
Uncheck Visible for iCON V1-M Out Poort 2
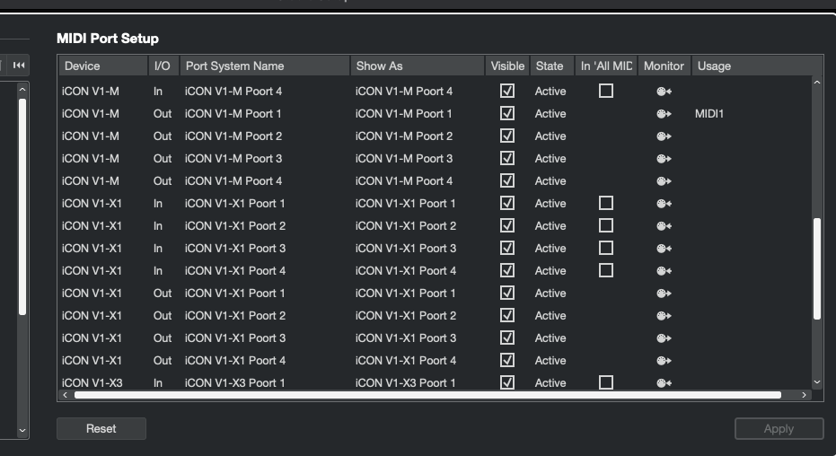pos(507,136)
